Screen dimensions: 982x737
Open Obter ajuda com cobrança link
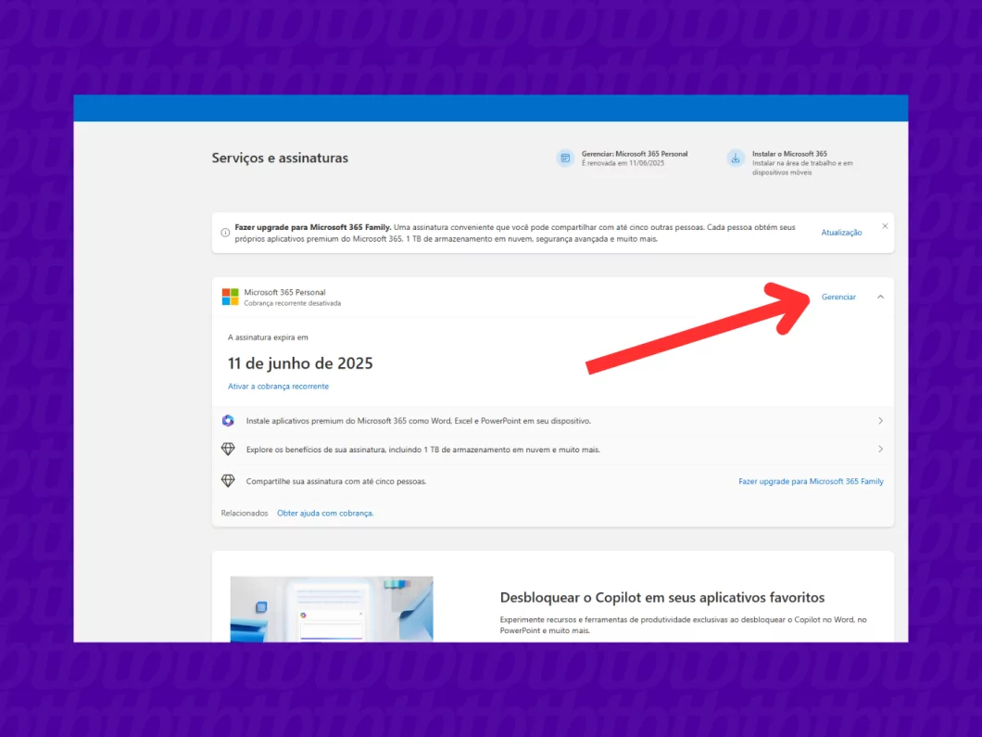pos(325,514)
